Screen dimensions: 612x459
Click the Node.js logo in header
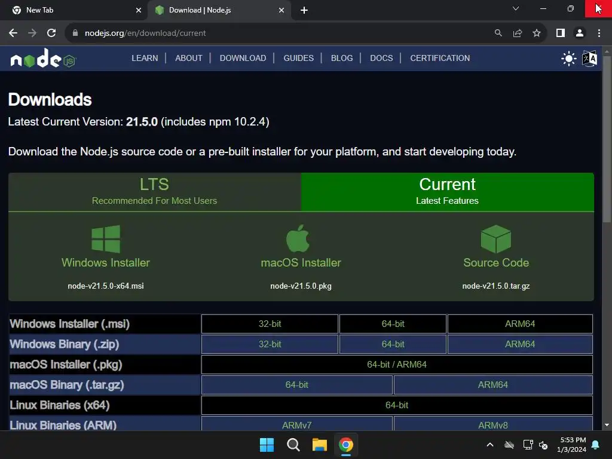pyautogui.click(x=43, y=58)
